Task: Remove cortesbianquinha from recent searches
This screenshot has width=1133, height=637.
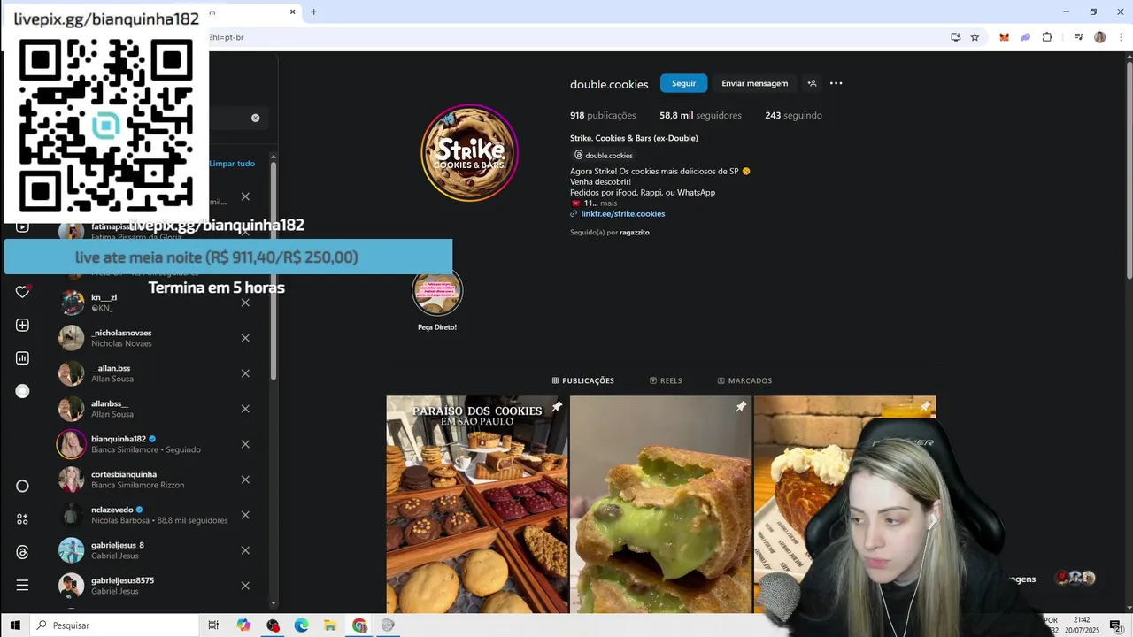Action: [x=245, y=480]
